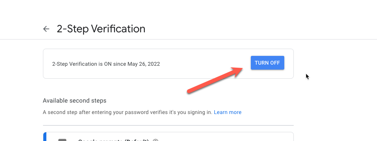The height and width of the screenshot is (141, 377).
Task: Go back using the left arrow icon
Action: point(46,29)
